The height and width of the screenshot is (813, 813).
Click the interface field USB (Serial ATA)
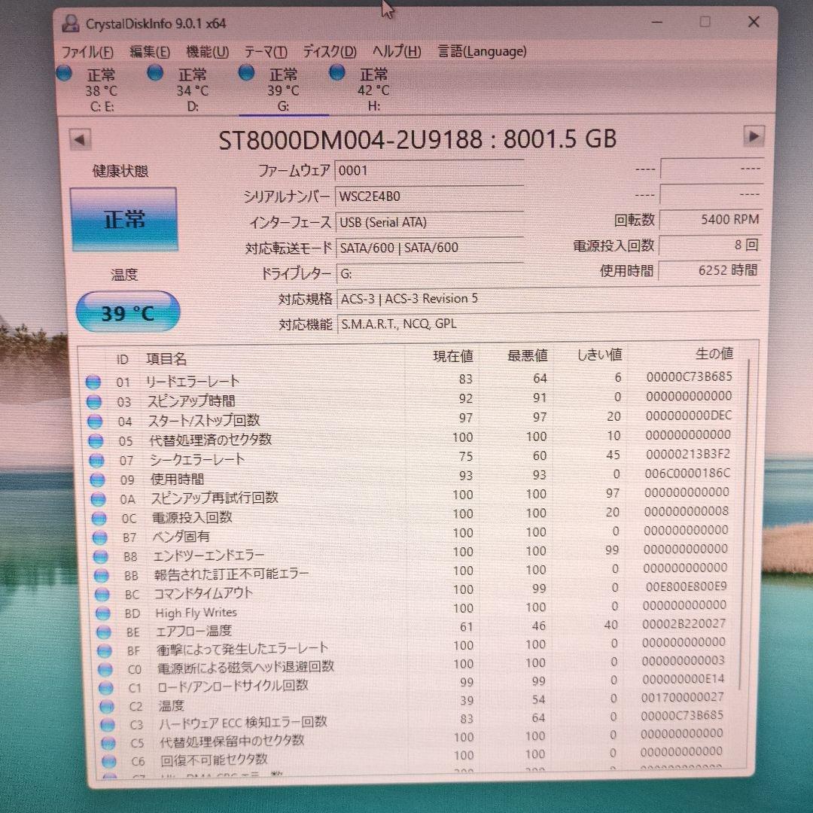[x=429, y=222]
